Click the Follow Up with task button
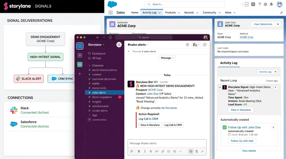286x159 pixels. pos(242,141)
